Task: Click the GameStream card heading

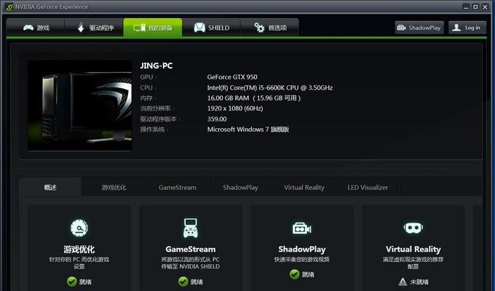Action: tap(191, 250)
